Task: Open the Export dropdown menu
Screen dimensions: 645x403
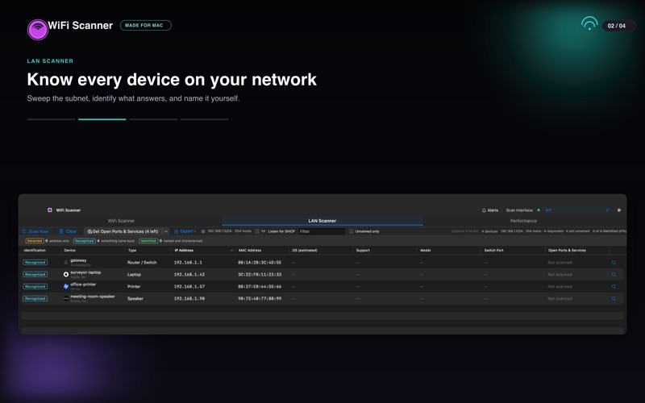Action: [x=185, y=231]
